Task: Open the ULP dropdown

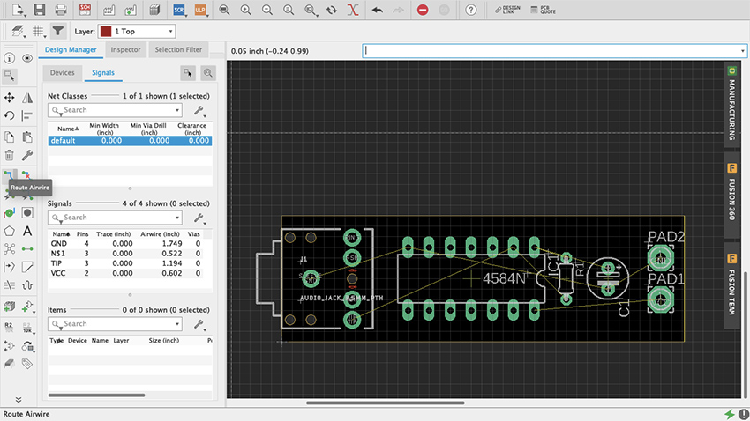Action: (201, 10)
